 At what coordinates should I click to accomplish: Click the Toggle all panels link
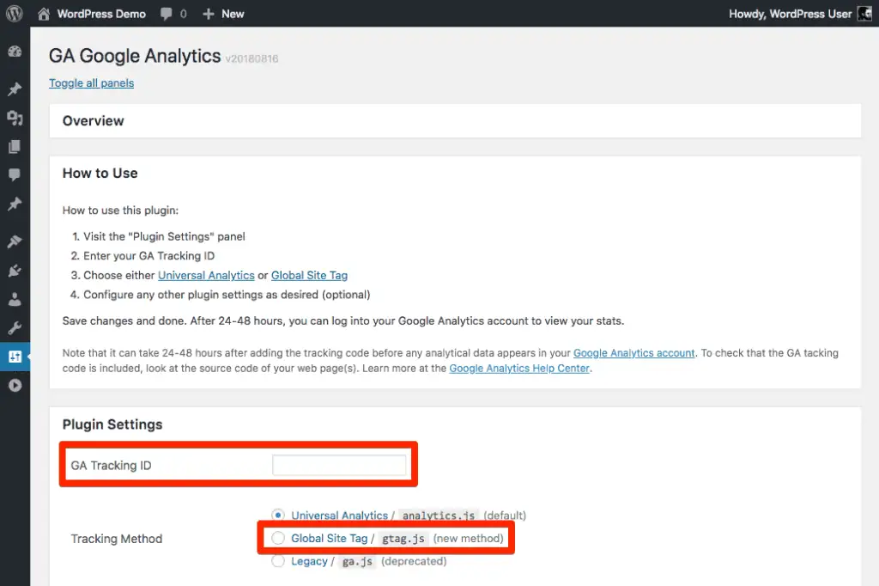[91, 82]
